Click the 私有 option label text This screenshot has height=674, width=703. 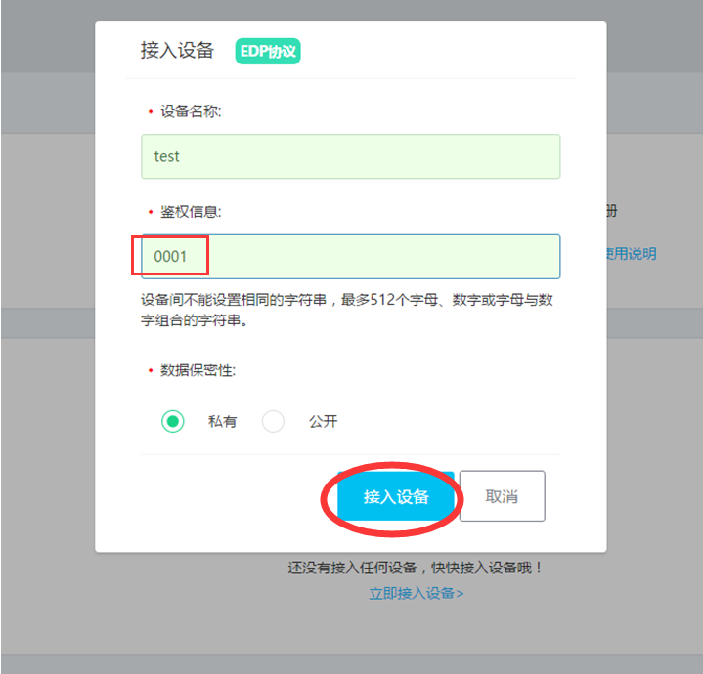coord(222,421)
